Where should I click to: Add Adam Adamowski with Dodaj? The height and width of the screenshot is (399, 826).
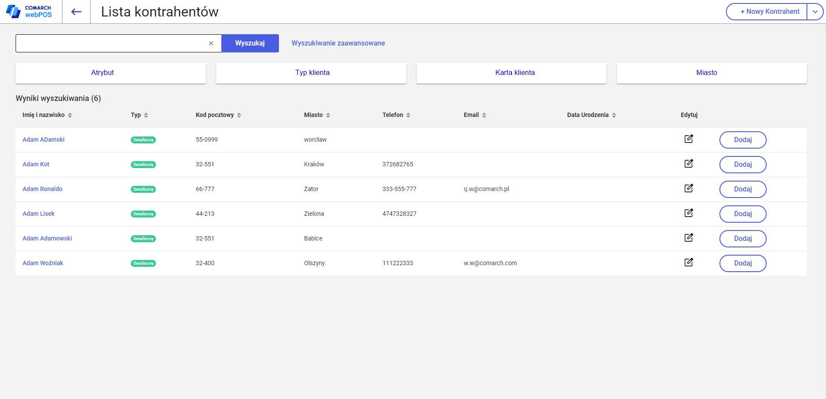(x=743, y=239)
